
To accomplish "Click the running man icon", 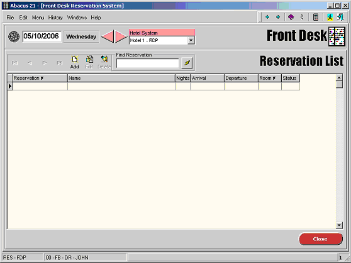I will click(330, 17).
